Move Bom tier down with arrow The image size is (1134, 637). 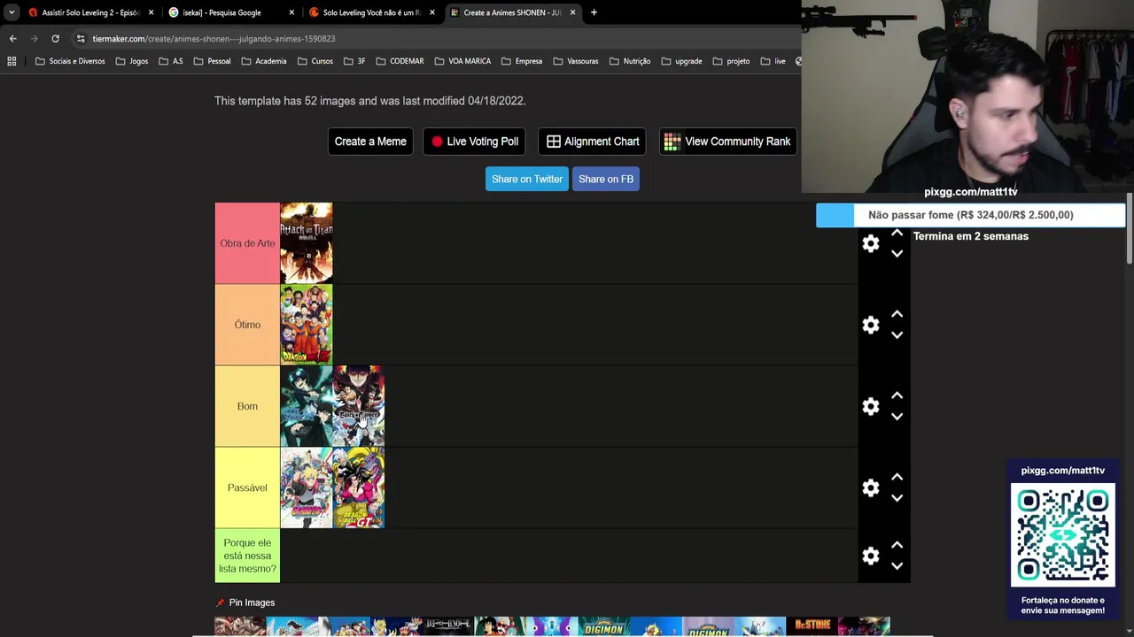coord(897,417)
